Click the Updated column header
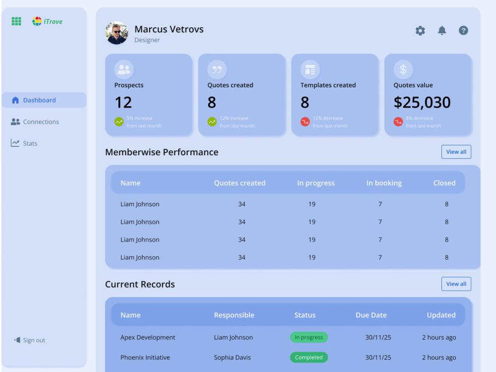This screenshot has width=496, height=372. pyautogui.click(x=441, y=315)
